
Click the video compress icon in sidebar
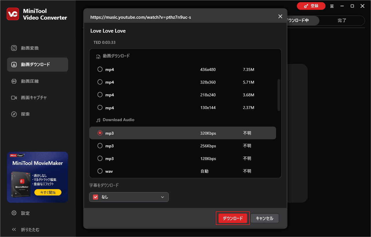14,81
